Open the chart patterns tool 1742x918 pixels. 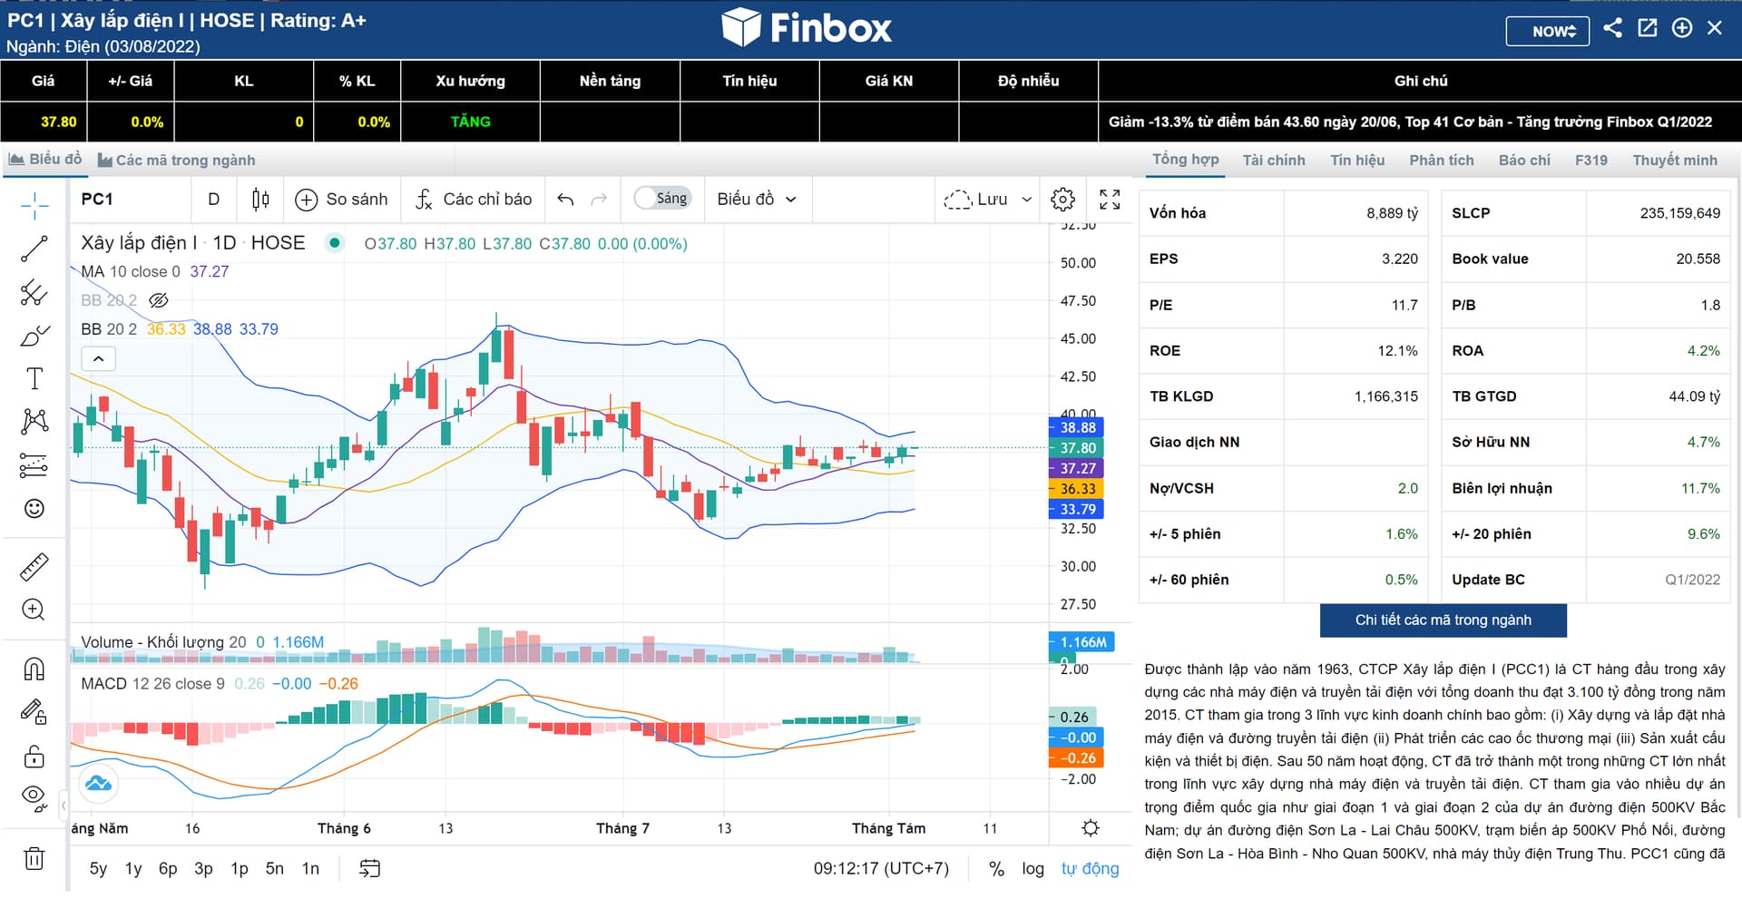[34, 421]
